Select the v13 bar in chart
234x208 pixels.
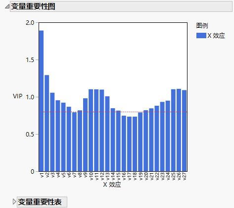[107, 134]
